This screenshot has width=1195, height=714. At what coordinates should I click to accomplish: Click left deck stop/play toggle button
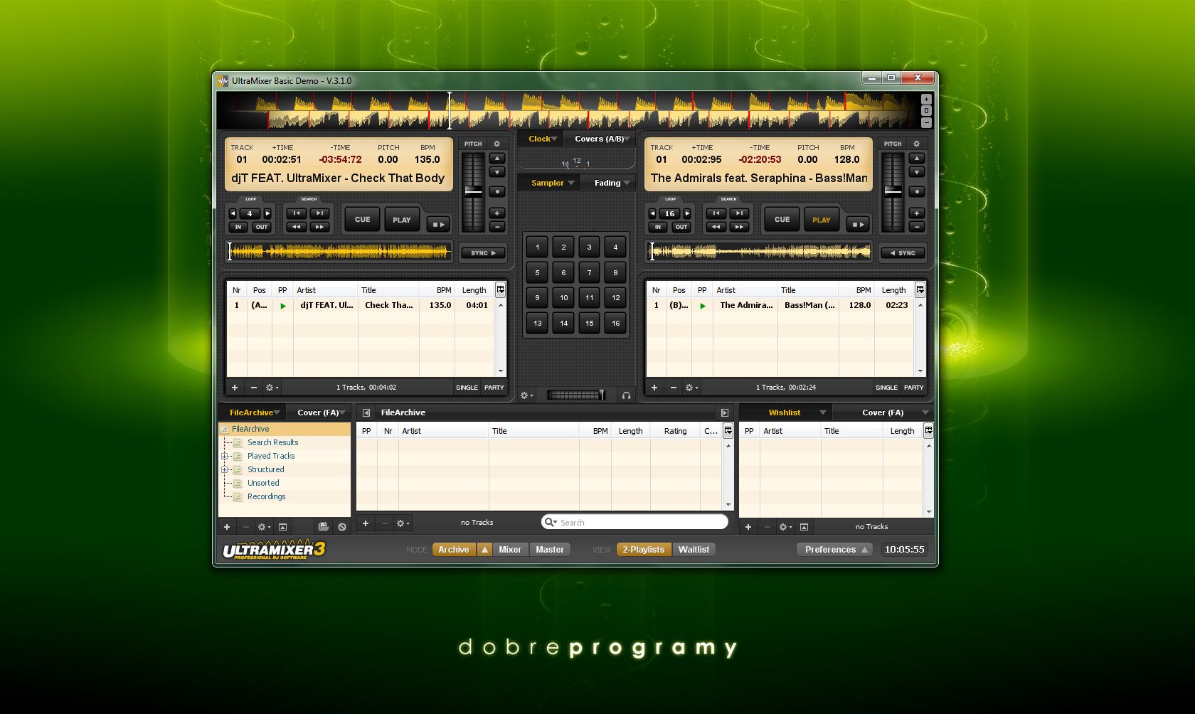(439, 224)
